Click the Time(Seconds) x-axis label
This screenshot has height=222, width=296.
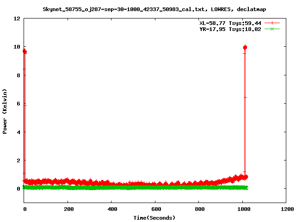point(154,218)
